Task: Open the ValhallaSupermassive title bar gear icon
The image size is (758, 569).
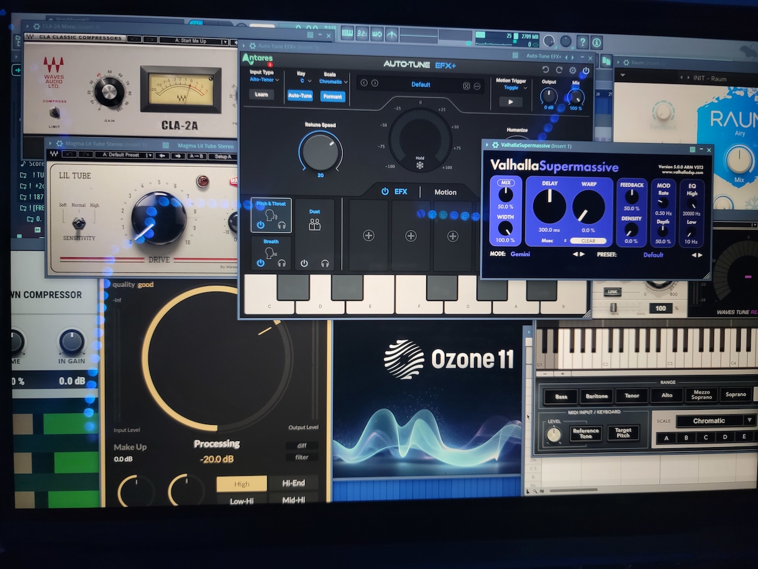Action: (495, 146)
